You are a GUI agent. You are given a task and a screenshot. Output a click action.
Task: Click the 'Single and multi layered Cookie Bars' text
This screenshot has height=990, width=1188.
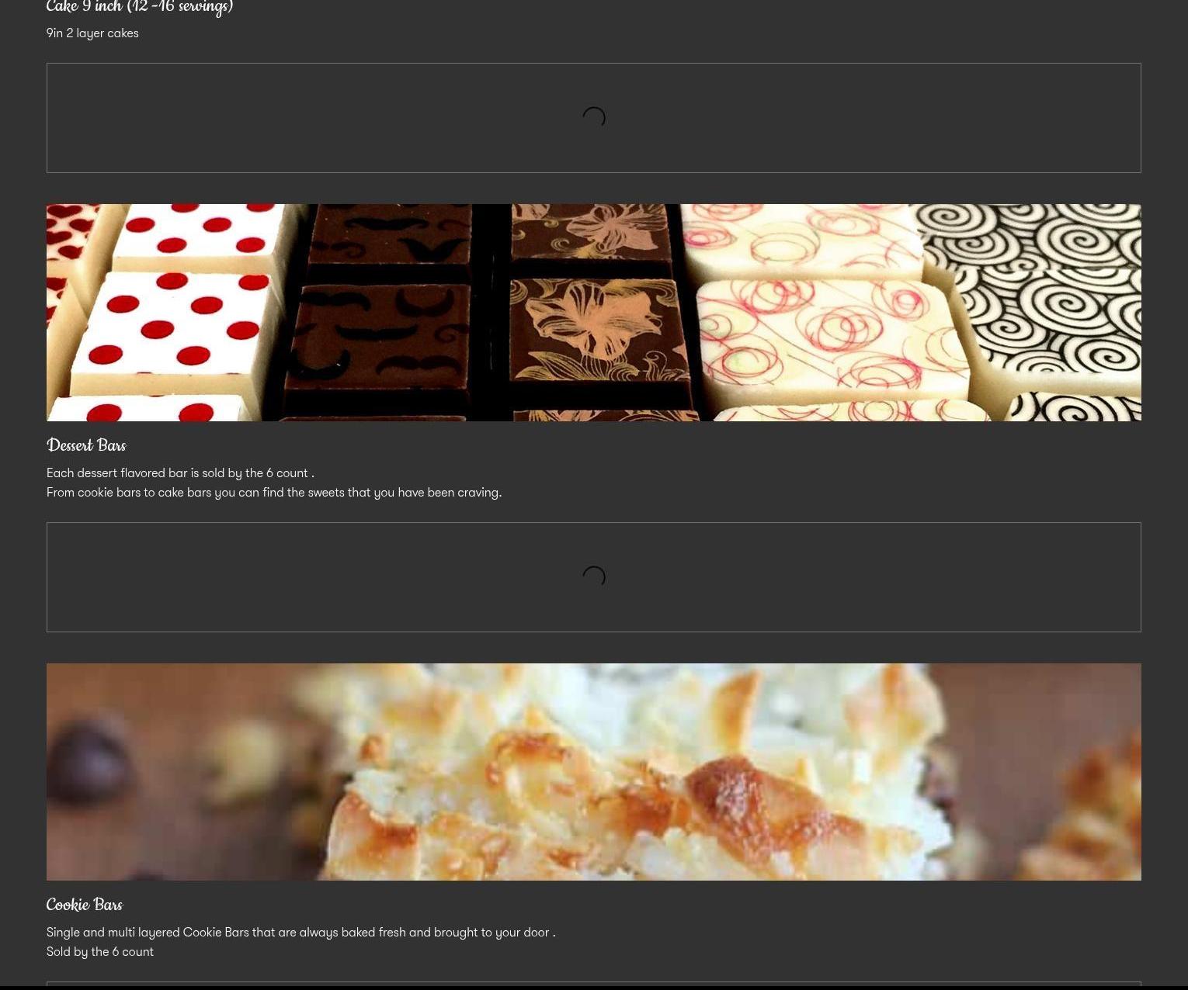tap(300, 933)
